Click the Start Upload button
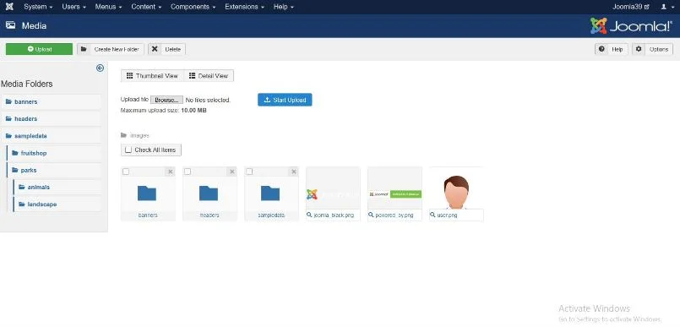This screenshot has height=327, width=680. 285,100
